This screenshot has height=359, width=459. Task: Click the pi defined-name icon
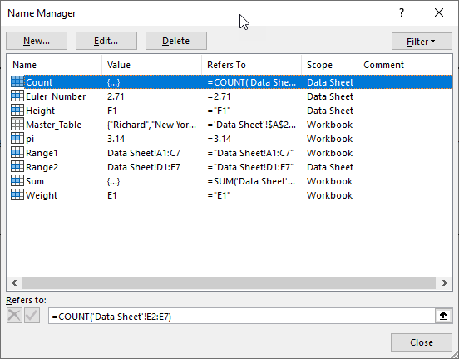click(17, 139)
